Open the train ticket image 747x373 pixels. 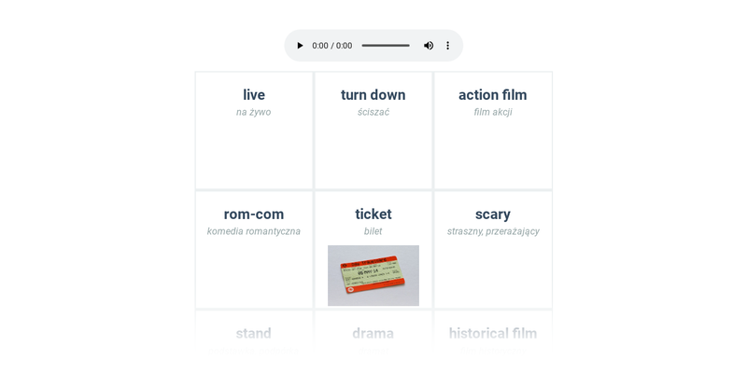(373, 275)
